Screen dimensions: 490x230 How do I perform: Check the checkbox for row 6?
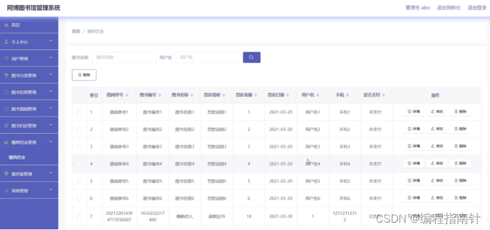(79, 198)
